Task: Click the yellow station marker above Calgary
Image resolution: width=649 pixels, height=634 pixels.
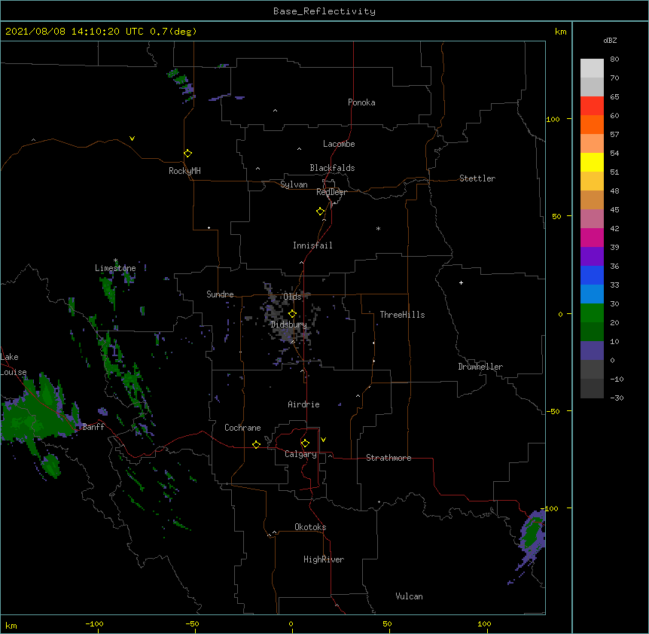Action: (305, 443)
